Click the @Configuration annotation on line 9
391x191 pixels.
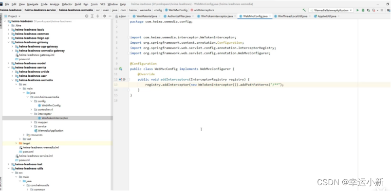point(143,64)
